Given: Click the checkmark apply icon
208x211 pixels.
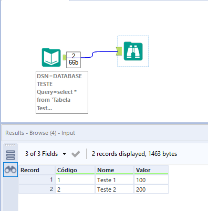Looking at the screenshot, I should (x=76, y=154).
